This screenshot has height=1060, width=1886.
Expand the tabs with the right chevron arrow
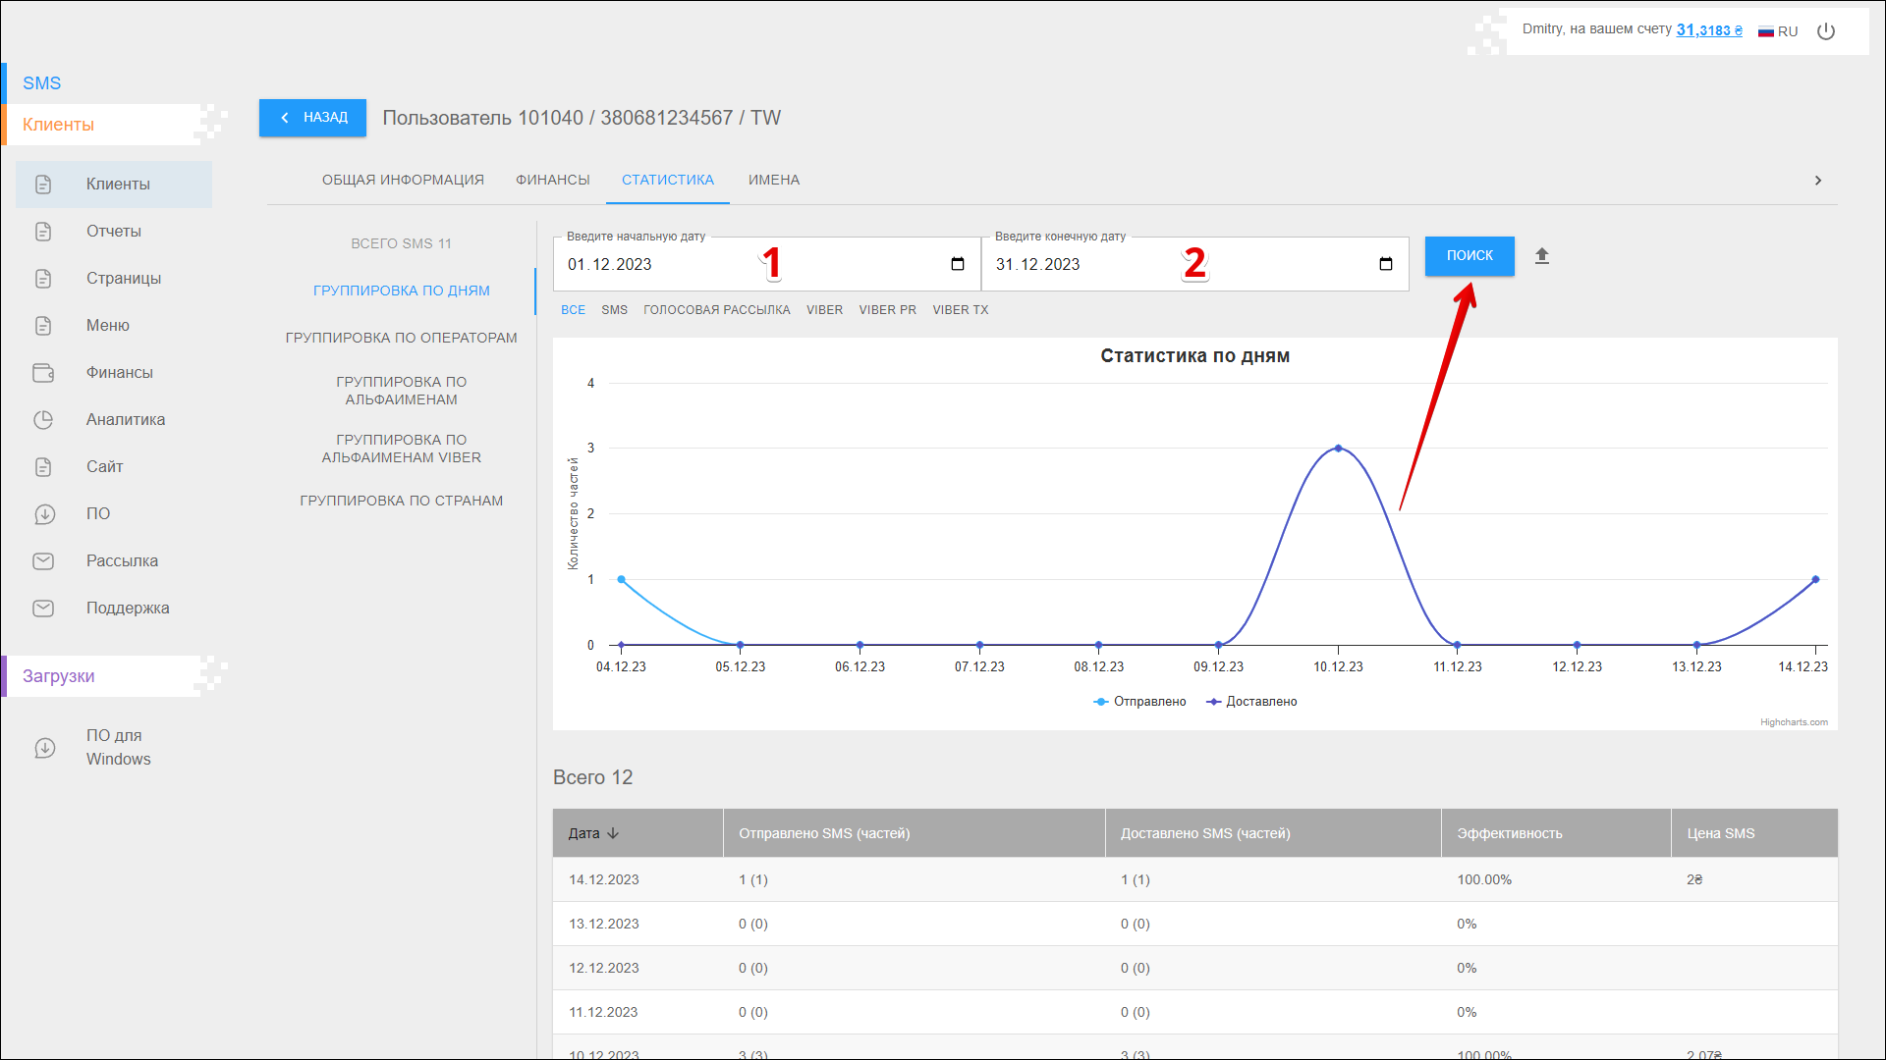click(1818, 181)
